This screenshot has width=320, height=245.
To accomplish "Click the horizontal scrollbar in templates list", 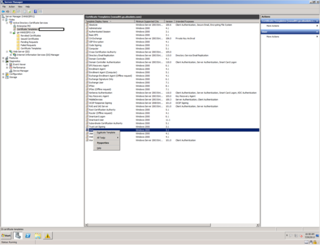I will coord(171,225).
